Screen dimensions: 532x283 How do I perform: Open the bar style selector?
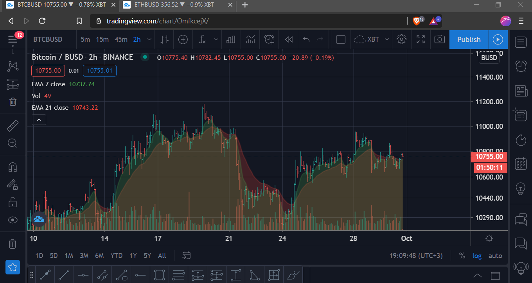[165, 39]
